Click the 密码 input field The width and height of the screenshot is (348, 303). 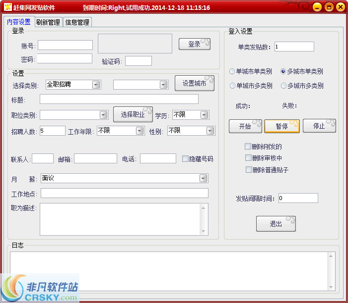65,58
